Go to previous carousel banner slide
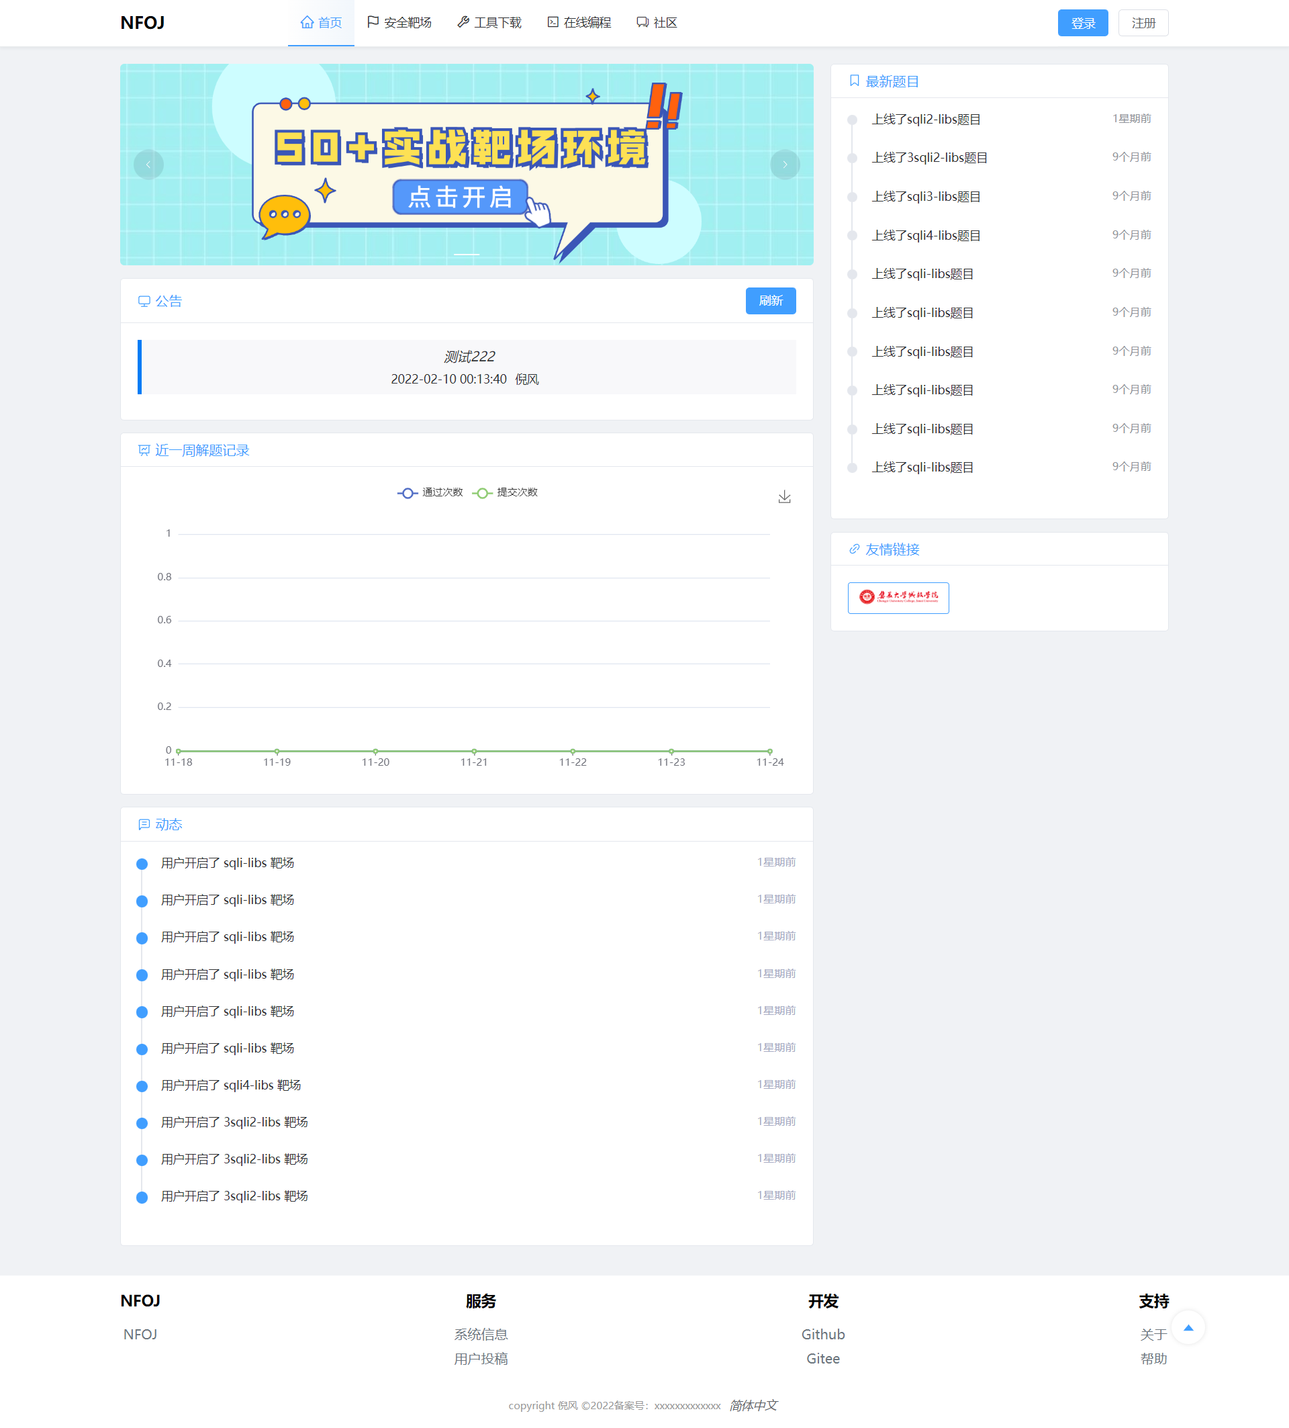 click(x=148, y=165)
